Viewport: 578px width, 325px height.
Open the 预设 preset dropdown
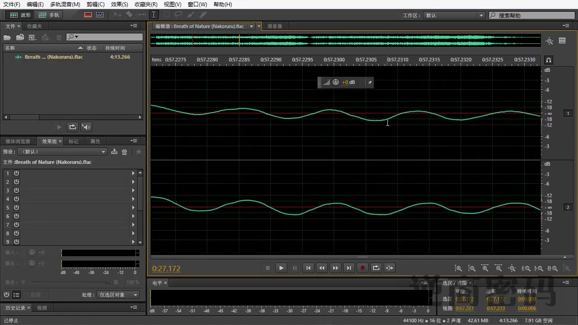[62, 152]
